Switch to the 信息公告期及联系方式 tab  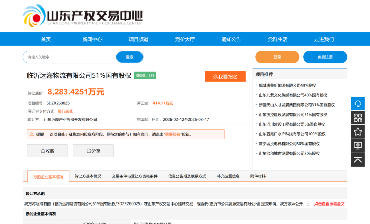187,176
